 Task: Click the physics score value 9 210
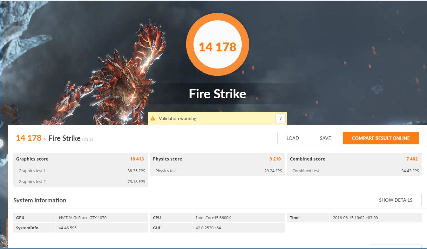tap(275, 159)
